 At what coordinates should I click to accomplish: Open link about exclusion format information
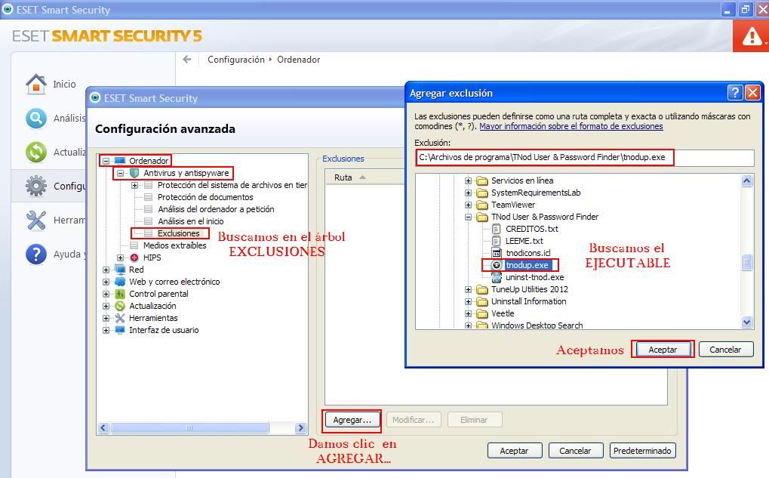pyautogui.click(x=571, y=126)
